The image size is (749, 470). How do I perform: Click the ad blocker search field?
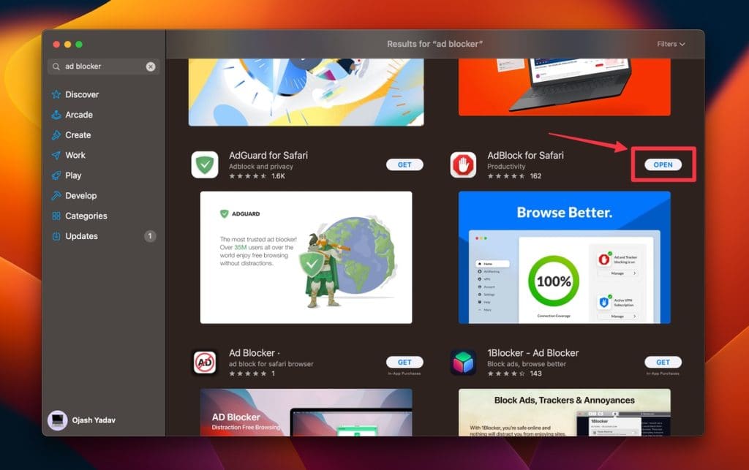click(104, 67)
